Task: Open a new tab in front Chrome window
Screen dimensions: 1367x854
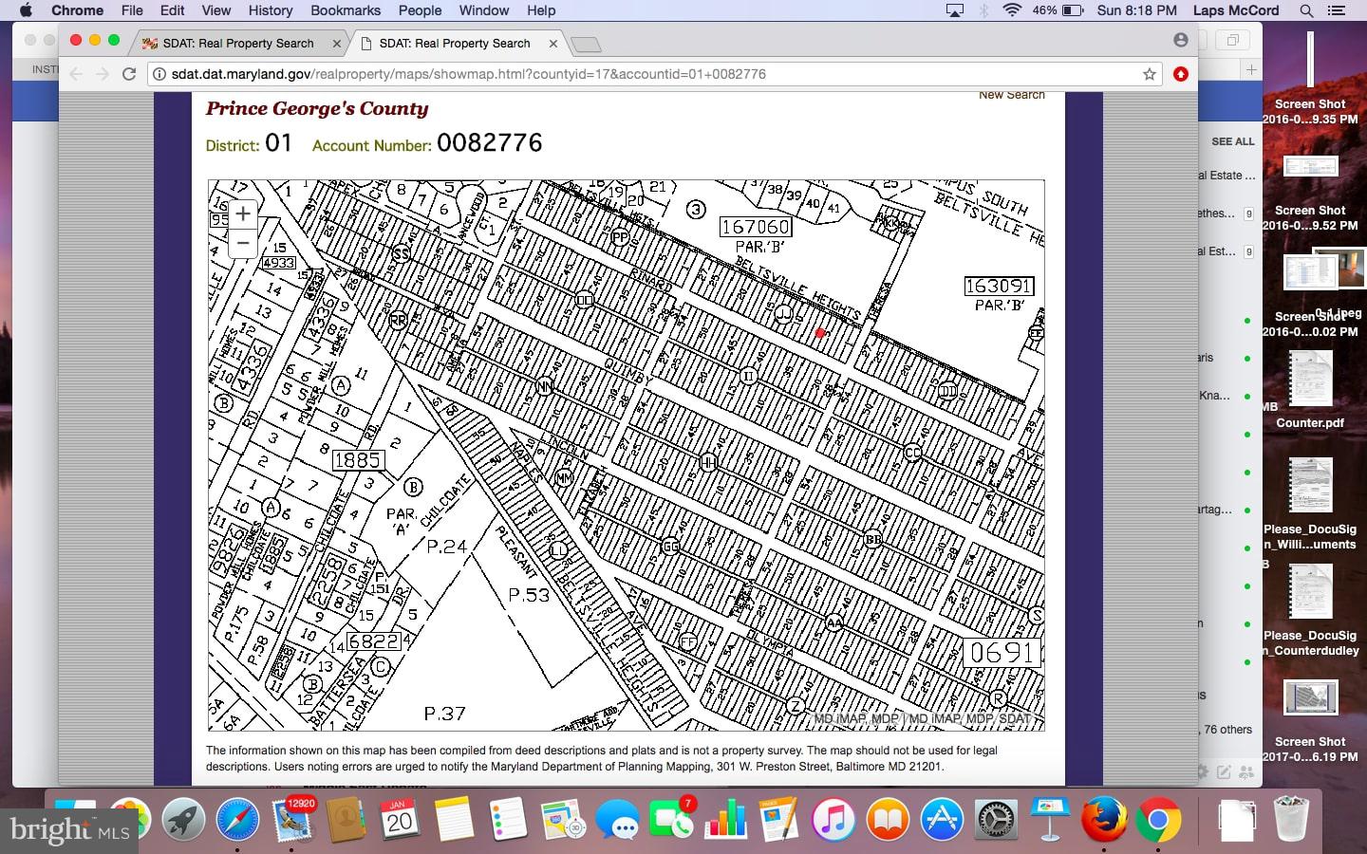Action: [586, 45]
